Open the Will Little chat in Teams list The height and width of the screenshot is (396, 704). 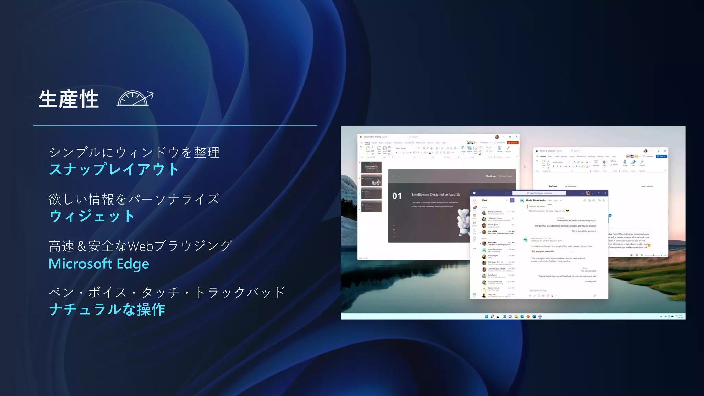pyautogui.click(x=498, y=243)
